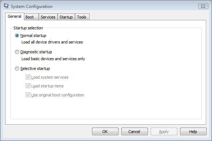The width and height of the screenshot is (212, 141).
Task: Click the Apply button
Action: pyautogui.click(x=164, y=132)
